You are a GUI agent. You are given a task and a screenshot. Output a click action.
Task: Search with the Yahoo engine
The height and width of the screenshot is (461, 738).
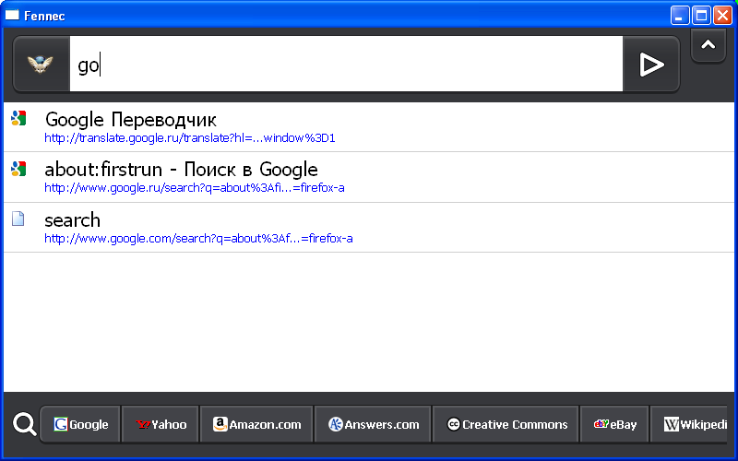[x=161, y=425]
